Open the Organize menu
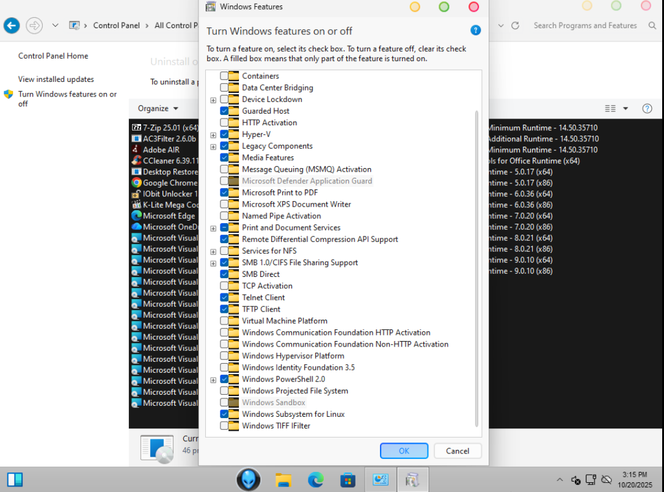 click(158, 108)
